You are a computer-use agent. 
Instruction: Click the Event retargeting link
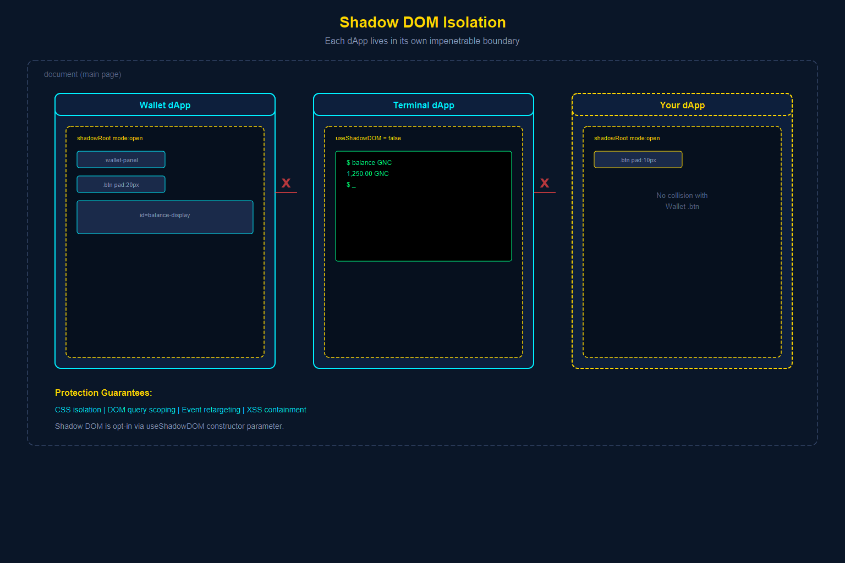(x=211, y=410)
